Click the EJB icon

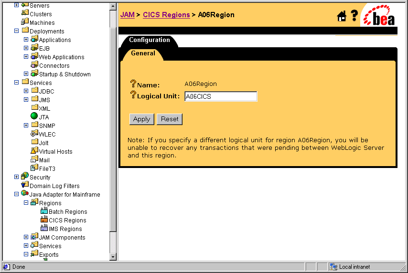tap(34, 48)
